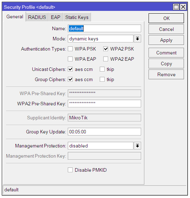Click the Group Key Update field
Viewport: 190px width, 198px height.
104,132
